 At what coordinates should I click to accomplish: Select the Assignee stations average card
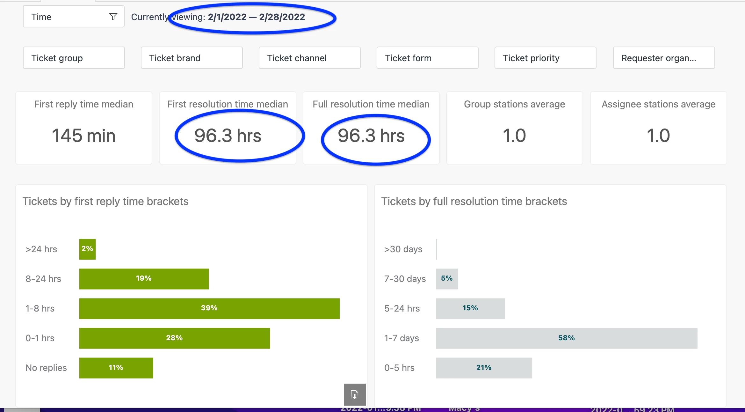(658, 128)
